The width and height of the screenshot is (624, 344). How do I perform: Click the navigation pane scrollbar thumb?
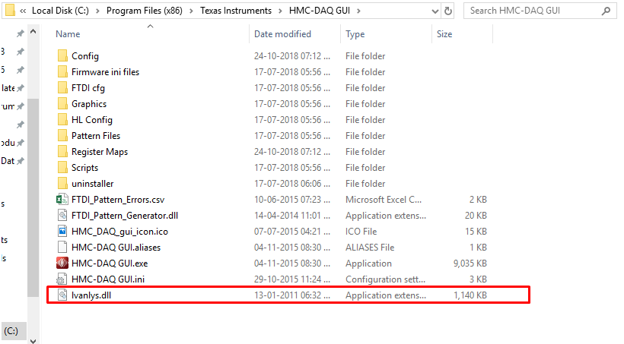pyautogui.click(x=33, y=197)
